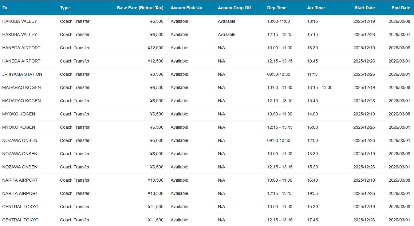414x226 pixels.
Task: Click the 13:15 - 13:30 arrival time
Action: pyautogui.click(x=320, y=87)
